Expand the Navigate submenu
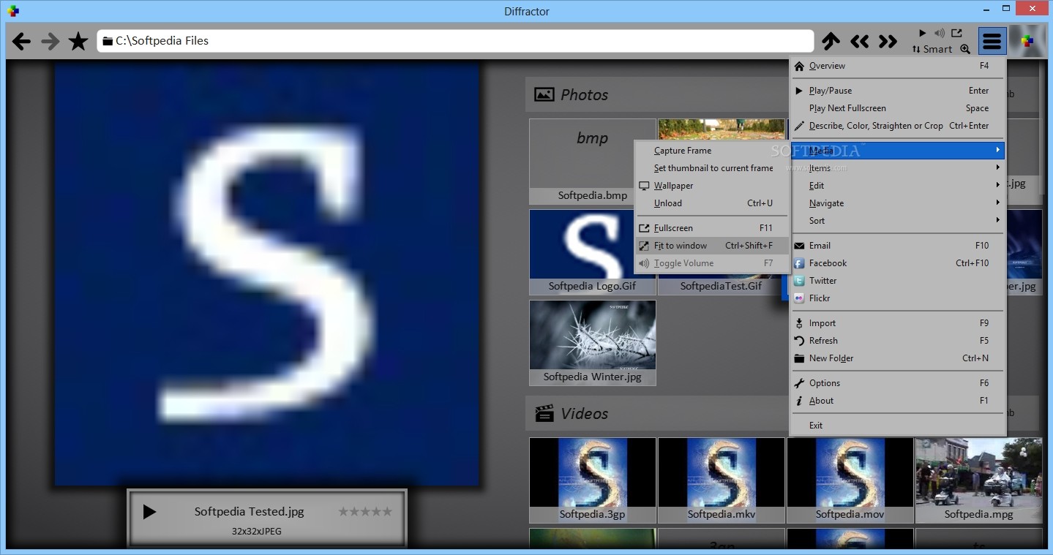Viewport: 1053px width, 555px height. point(898,203)
